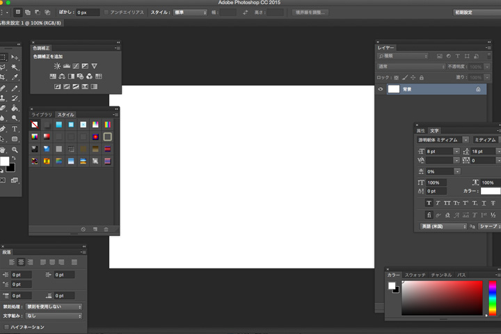Image resolution: width=501 pixels, height=334 pixels.
Task: Switch to the Channels tab
Action: (441, 275)
